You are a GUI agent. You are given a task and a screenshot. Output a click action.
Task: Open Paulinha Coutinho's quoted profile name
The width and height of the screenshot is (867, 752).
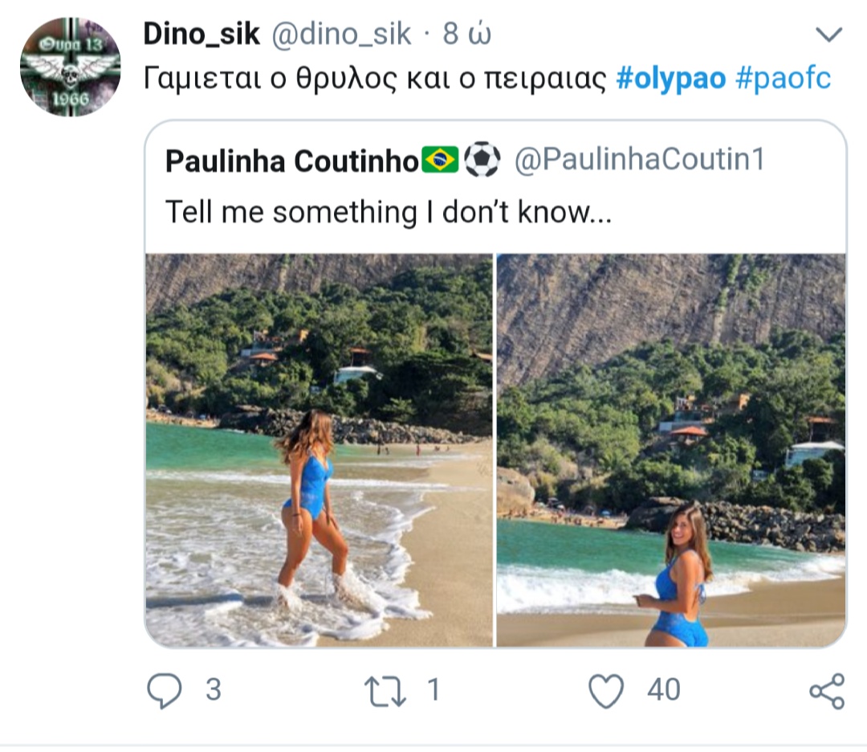pyautogui.click(x=291, y=161)
